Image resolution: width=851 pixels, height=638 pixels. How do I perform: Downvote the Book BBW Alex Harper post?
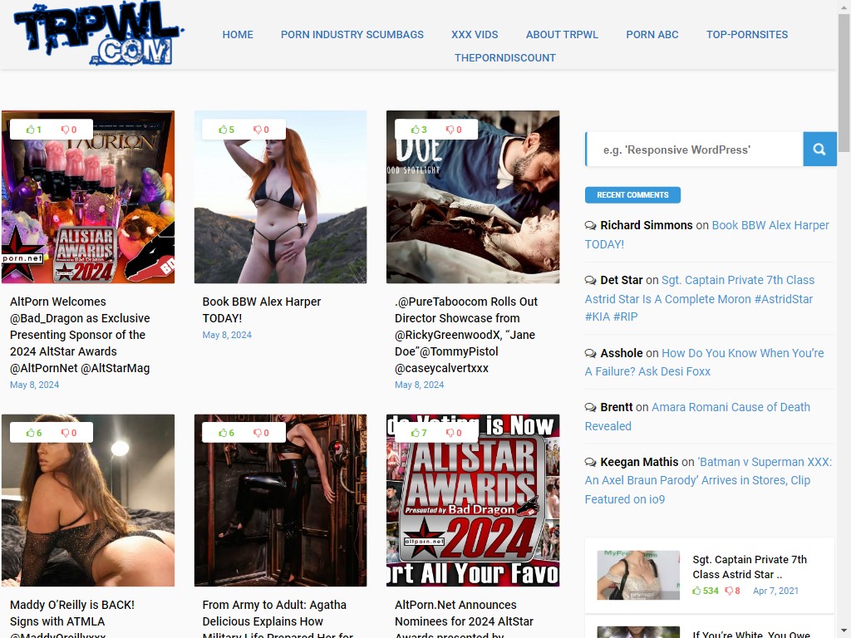261,130
